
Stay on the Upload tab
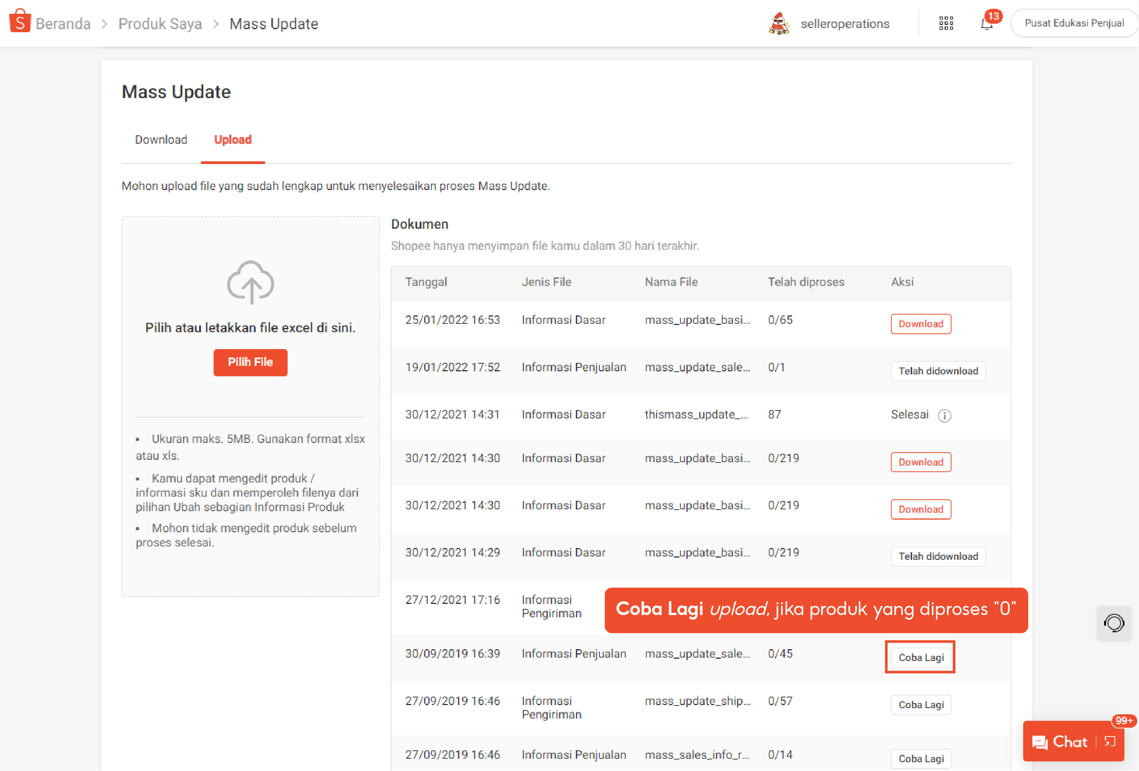[x=232, y=140]
